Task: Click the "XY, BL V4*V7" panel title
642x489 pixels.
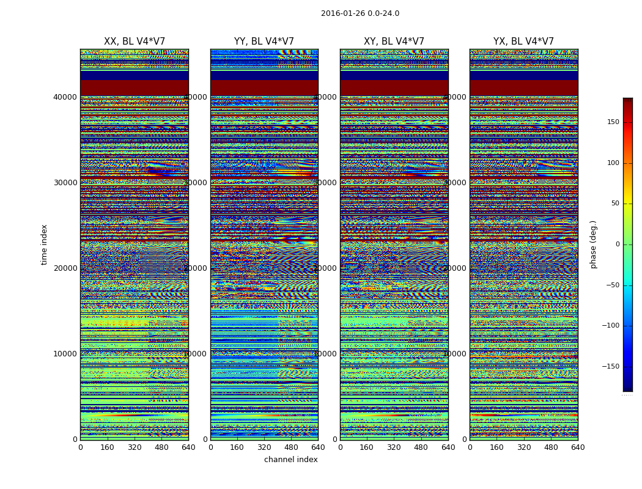Action: 394,42
